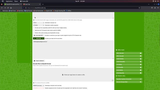Open Secure Group Chat partner site
The image size is (160, 90).
pos(129,82)
